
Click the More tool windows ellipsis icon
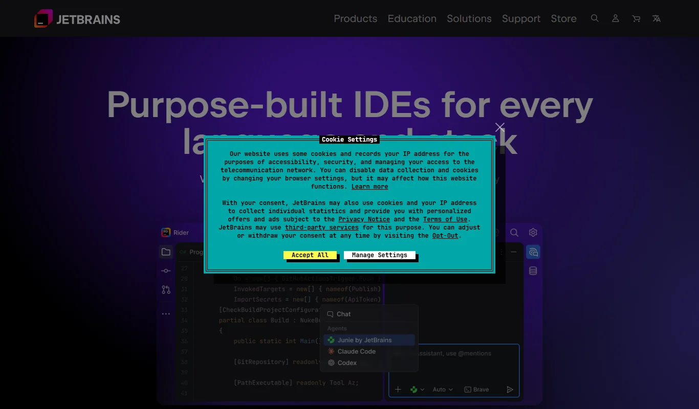coord(166,314)
